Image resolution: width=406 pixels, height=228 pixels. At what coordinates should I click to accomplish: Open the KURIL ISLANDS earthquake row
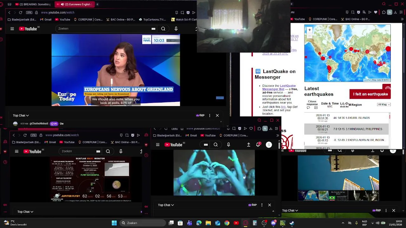pos(346,118)
